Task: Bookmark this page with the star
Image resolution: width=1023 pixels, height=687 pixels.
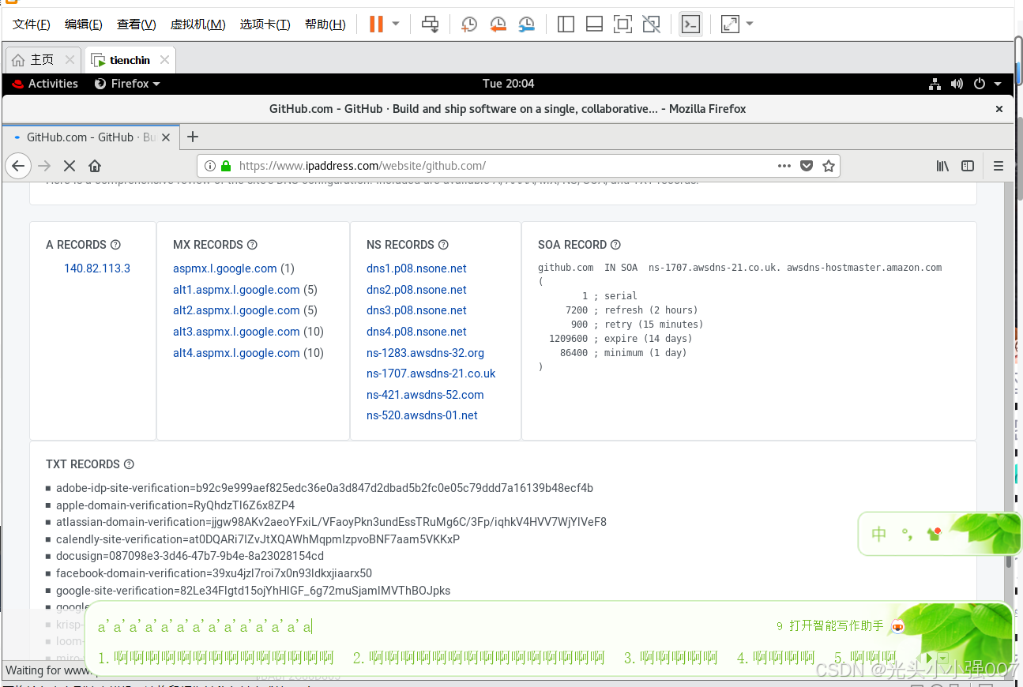Action: pos(829,166)
